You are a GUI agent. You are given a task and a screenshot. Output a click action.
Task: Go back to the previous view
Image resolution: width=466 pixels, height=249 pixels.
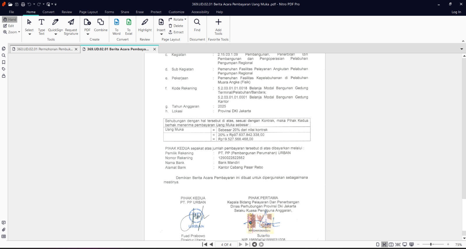coord(254,245)
